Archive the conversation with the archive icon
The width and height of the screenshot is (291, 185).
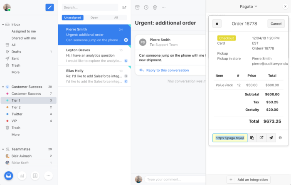(137, 7)
